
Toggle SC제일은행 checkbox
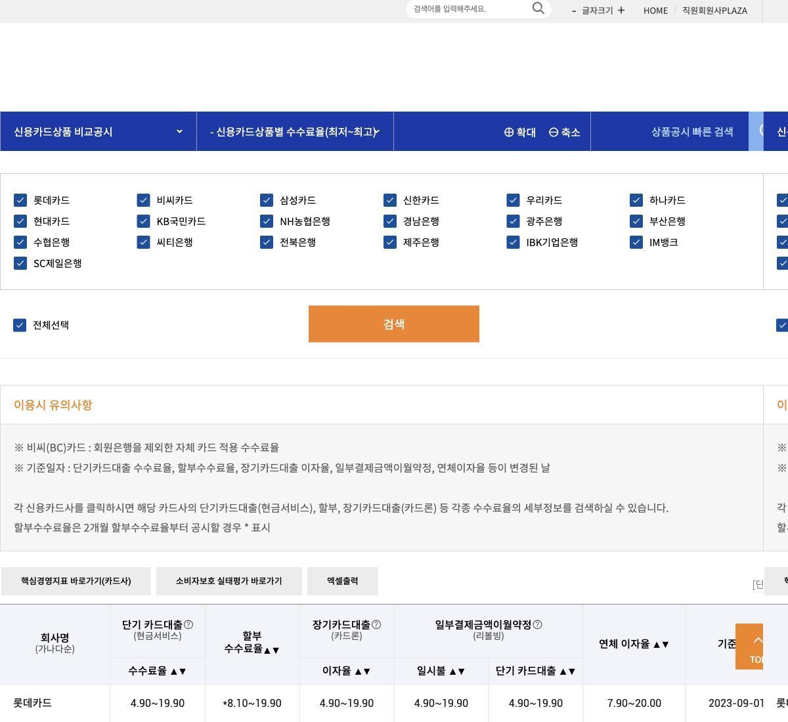[x=20, y=263]
